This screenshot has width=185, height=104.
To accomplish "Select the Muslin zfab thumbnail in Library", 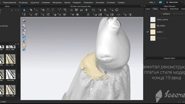I will click(x=11, y=90).
